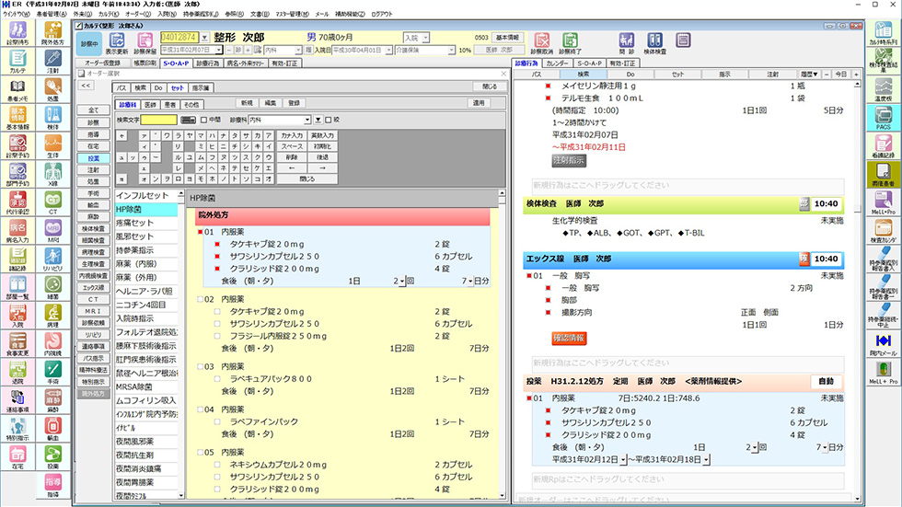This screenshot has height=507, width=902.
Task: Open the PACS icon in right sidebar
Action: coord(883,118)
